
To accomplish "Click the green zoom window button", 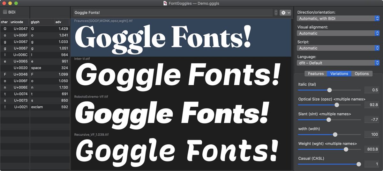I will [x=16, y=3].
